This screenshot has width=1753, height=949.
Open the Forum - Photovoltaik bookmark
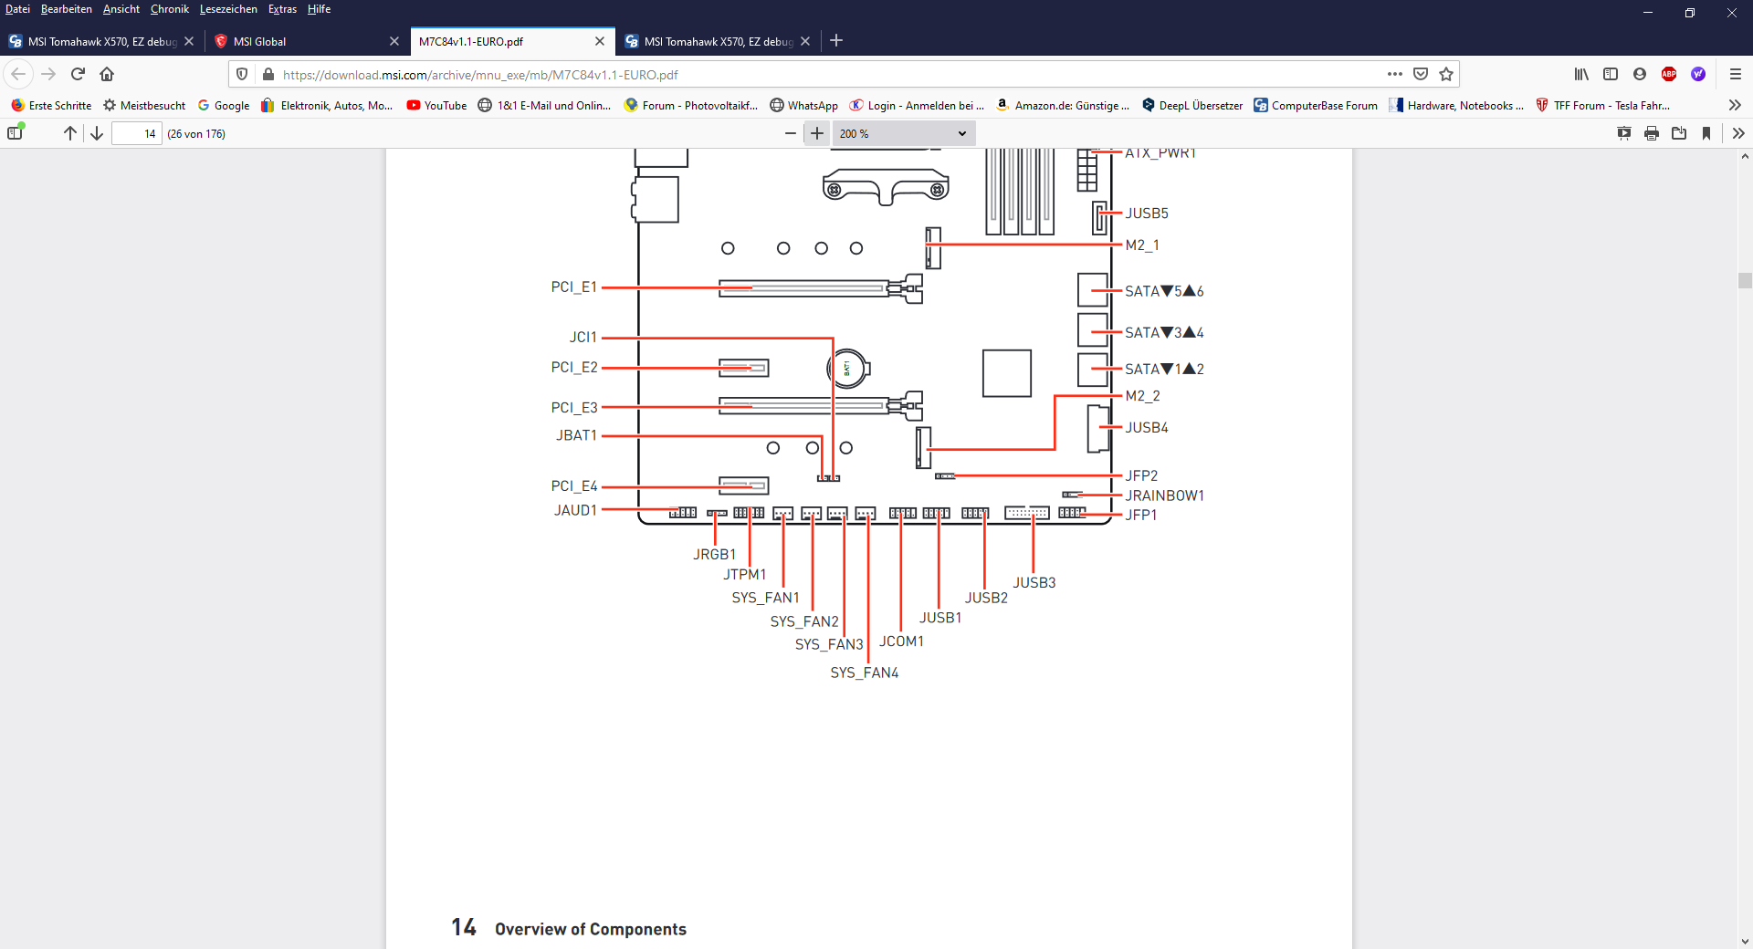coord(691,105)
